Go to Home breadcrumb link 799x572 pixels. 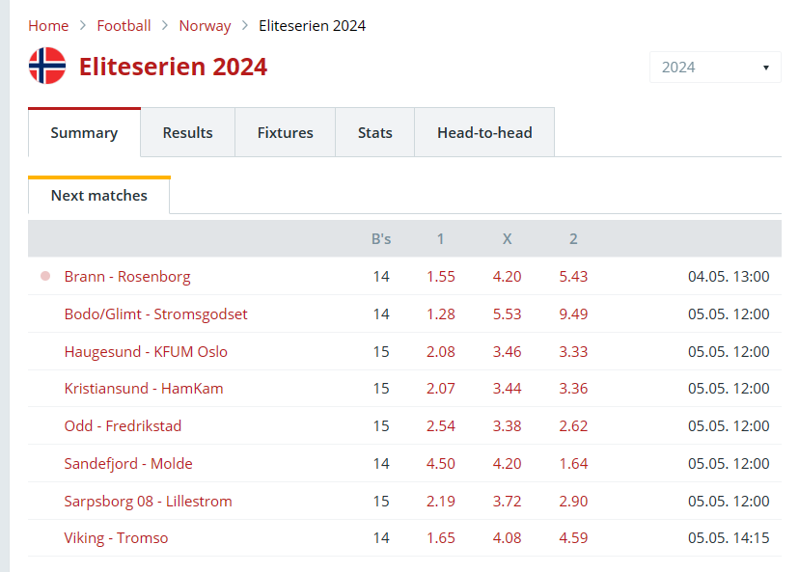coord(48,25)
